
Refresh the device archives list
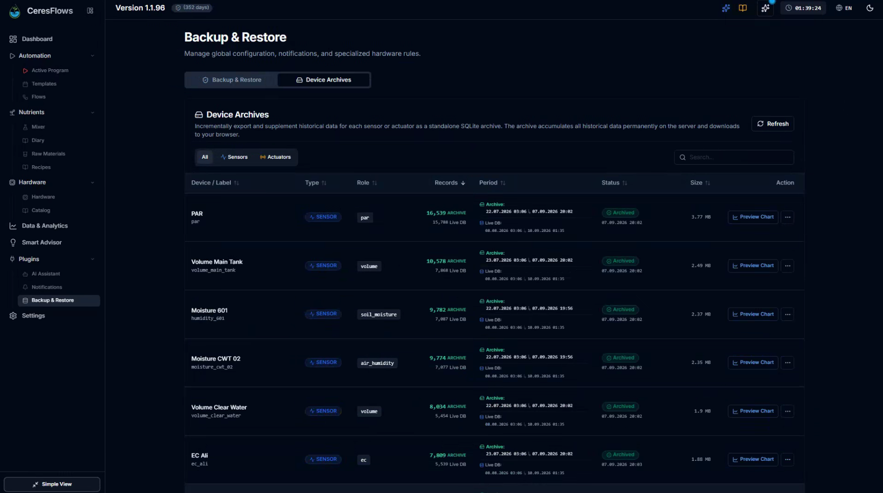[x=773, y=124]
